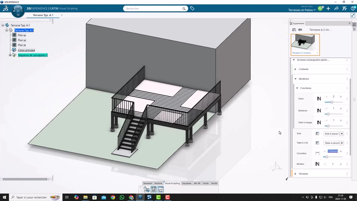Open the 3DEXPERIENCE compass

(18, 11)
